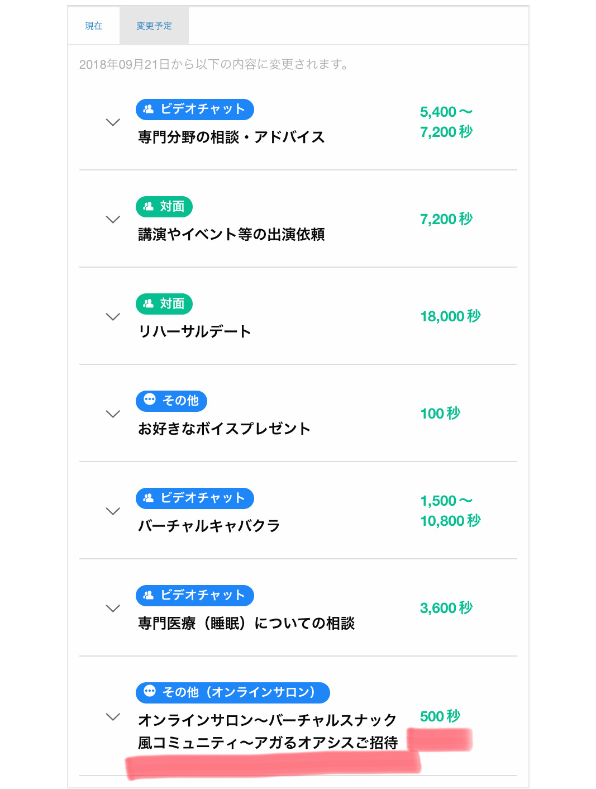Select the 変更予定 tab
The width and height of the screenshot is (596, 789).
(x=154, y=26)
